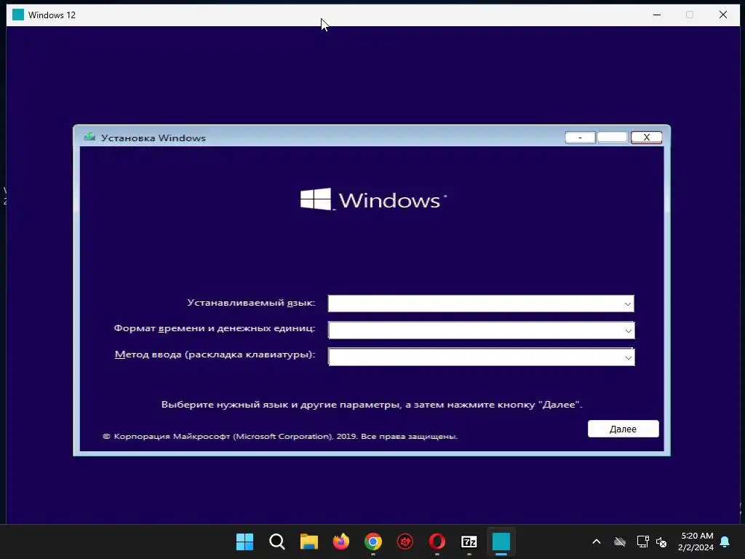Image resolution: width=745 pixels, height=559 pixels.
Task: Open Firefox from the taskbar
Action: [340, 542]
